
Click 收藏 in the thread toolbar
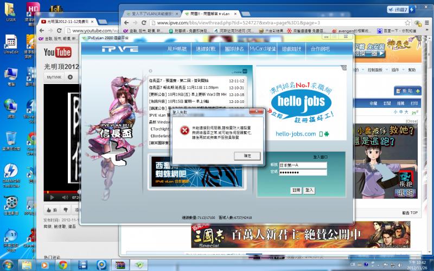[373, 103]
